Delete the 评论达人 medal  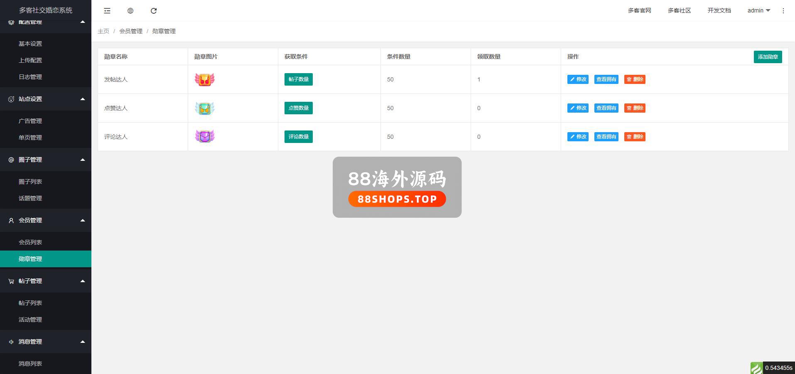[x=634, y=137]
